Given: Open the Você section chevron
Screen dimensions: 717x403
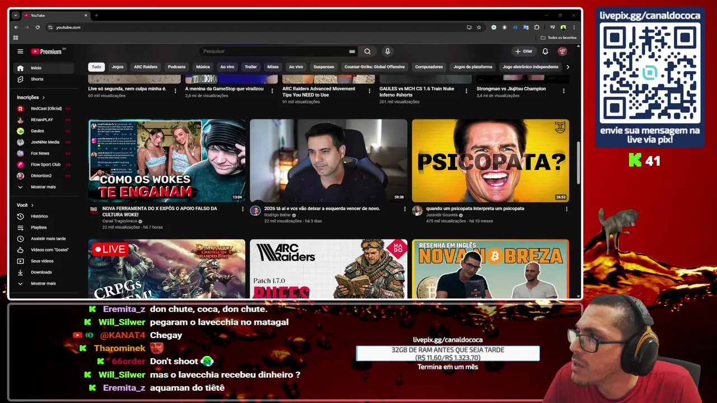Looking at the screenshot, I should click(32, 205).
